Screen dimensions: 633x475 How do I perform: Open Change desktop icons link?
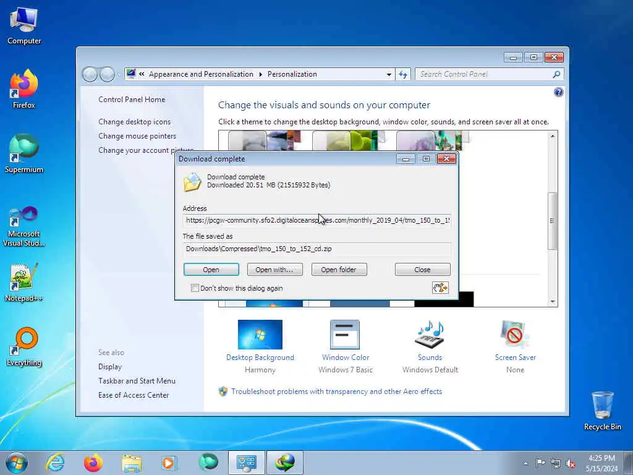134,122
